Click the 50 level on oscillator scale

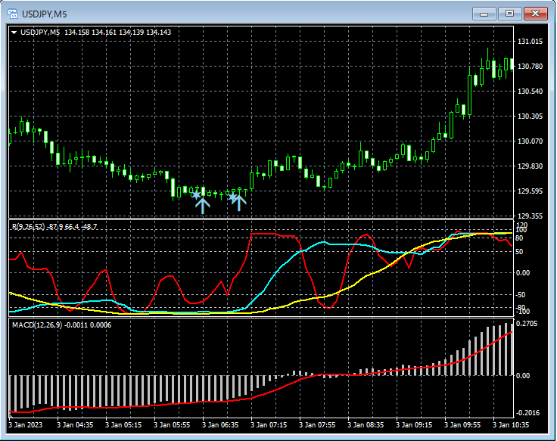(519, 251)
